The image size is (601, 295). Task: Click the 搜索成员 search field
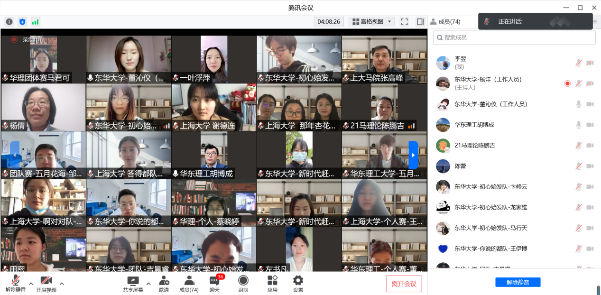click(x=514, y=37)
